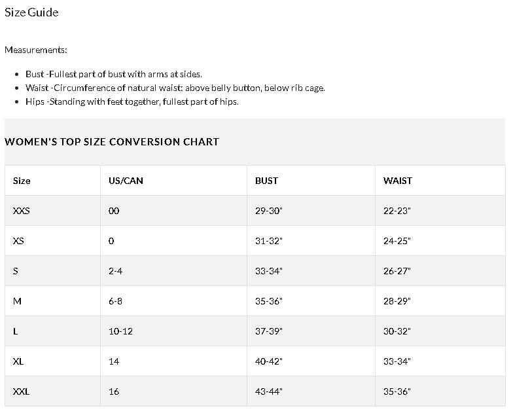Click the Bust measurement description
Screen dimensions: 511x417
[113, 74]
